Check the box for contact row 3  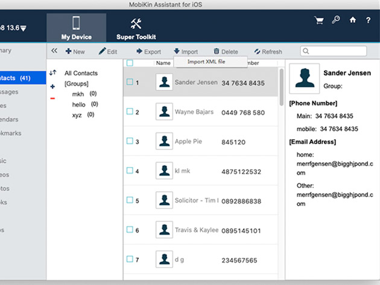pos(130,141)
